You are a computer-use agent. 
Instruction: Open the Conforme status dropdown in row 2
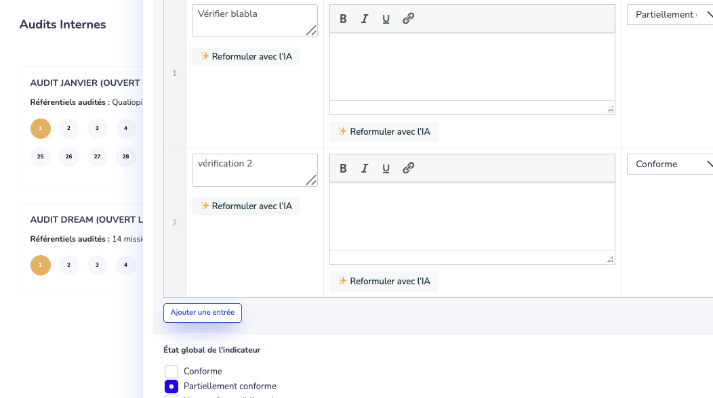pyautogui.click(x=670, y=164)
